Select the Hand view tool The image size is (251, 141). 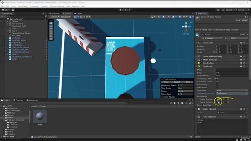[51, 23]
